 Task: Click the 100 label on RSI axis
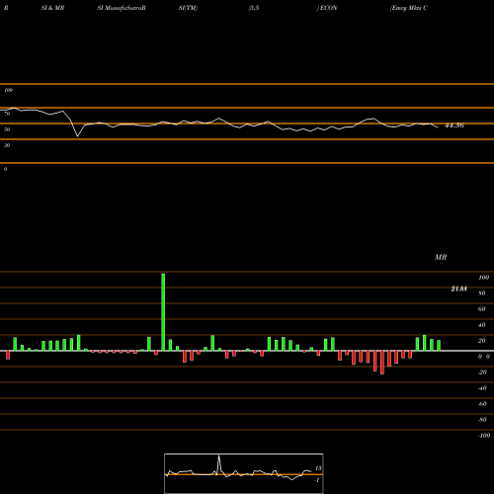pos(9,90)
